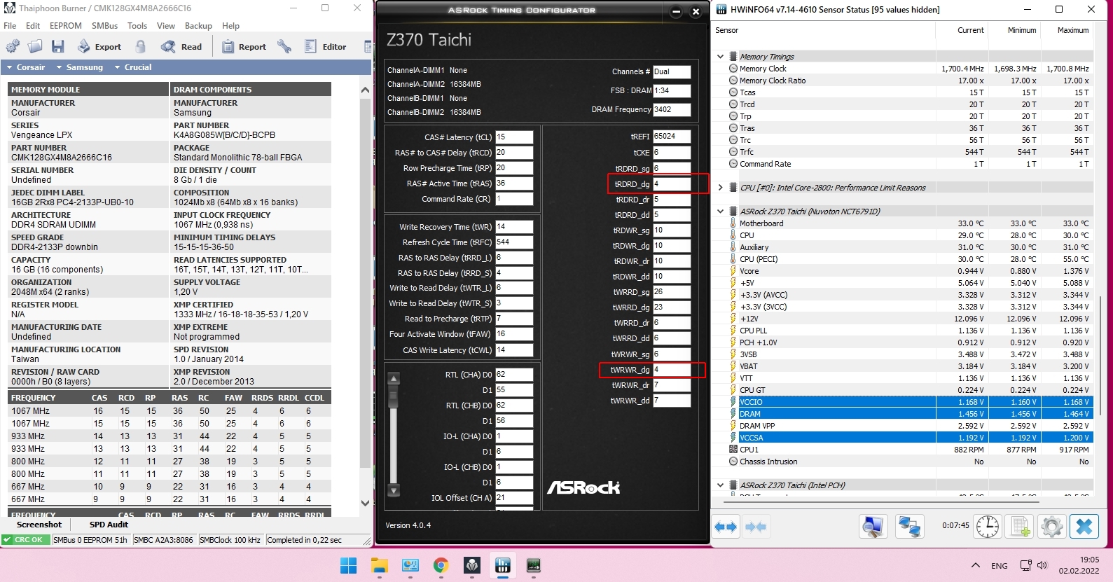Open Google Chrome from the taskbar
The image size is (1113, 582).
click(x=441, y=565)
